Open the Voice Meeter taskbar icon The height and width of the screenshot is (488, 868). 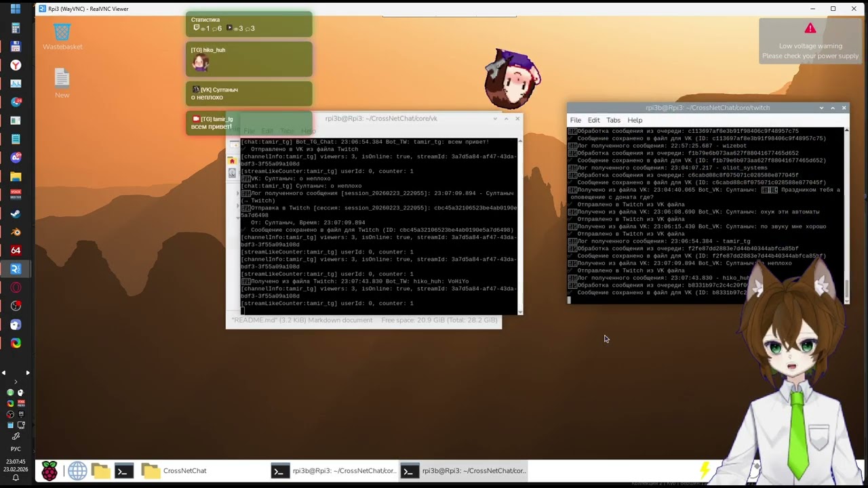(16, 195)
